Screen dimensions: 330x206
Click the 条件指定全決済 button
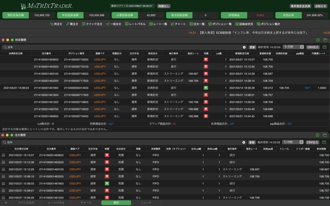pyautogui.click(x=300, y=6)
